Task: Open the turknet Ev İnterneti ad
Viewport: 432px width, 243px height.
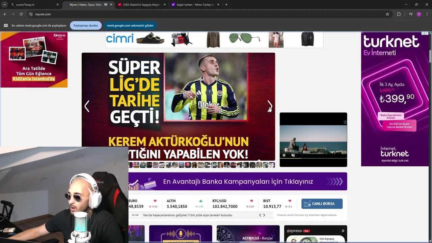Action: tap(395, 99)
